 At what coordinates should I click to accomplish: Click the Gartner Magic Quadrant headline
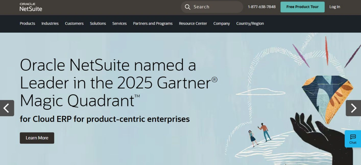[119, 83]
